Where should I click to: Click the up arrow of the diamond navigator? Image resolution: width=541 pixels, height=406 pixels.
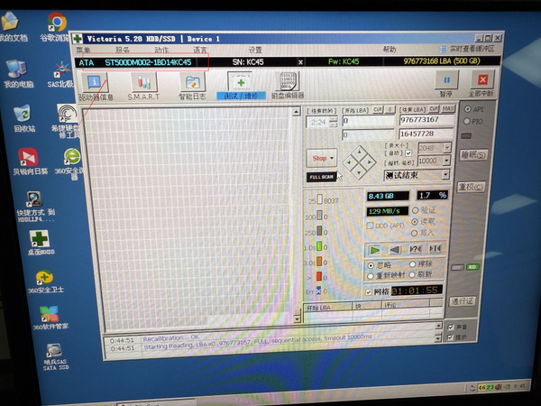(360, 152)
